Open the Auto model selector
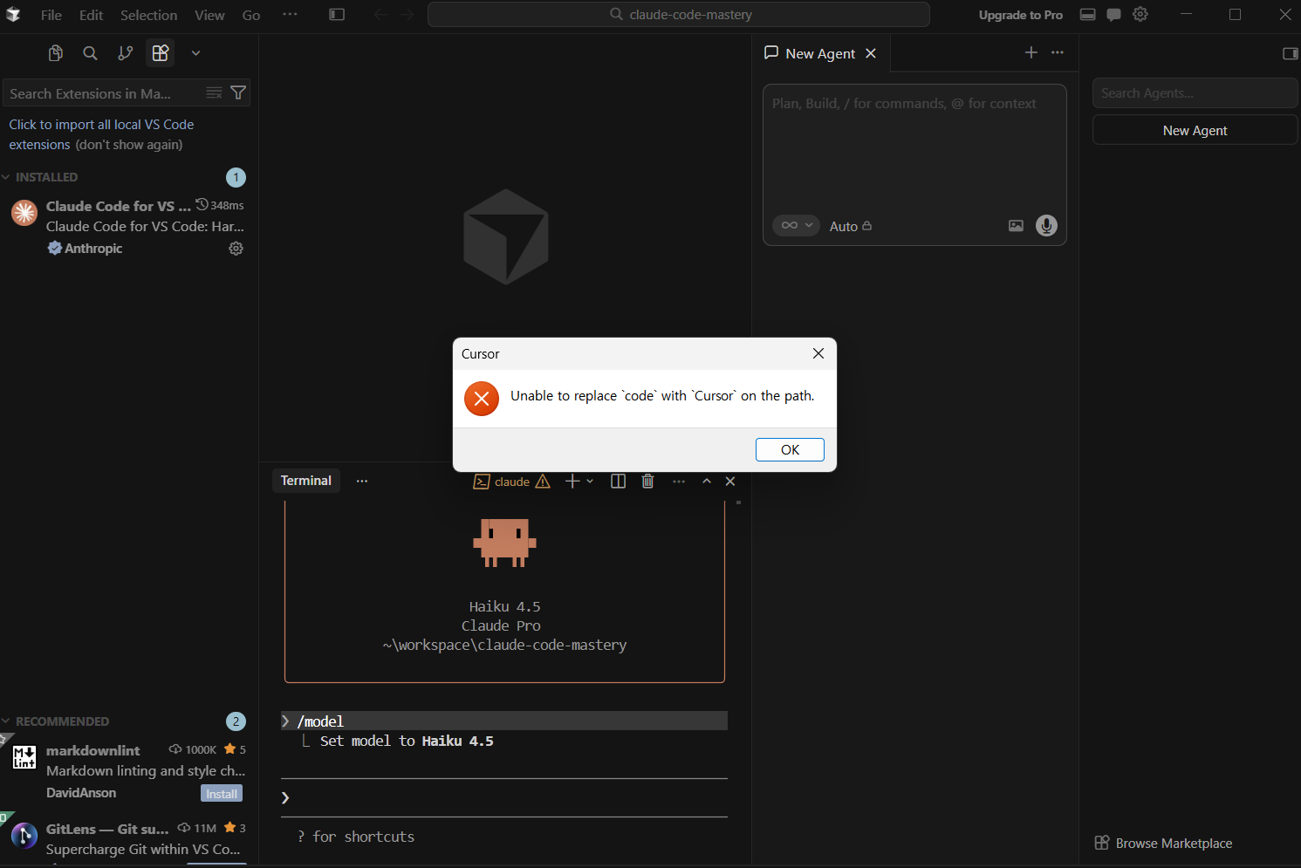 point(851,226)
